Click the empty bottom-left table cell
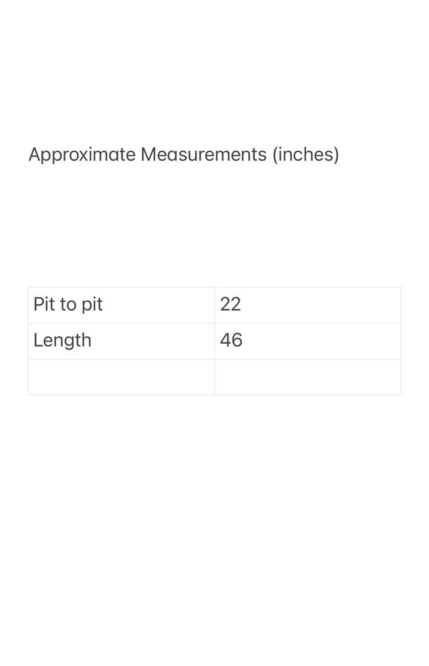This screenshot has height=666, width=429. 121,377
